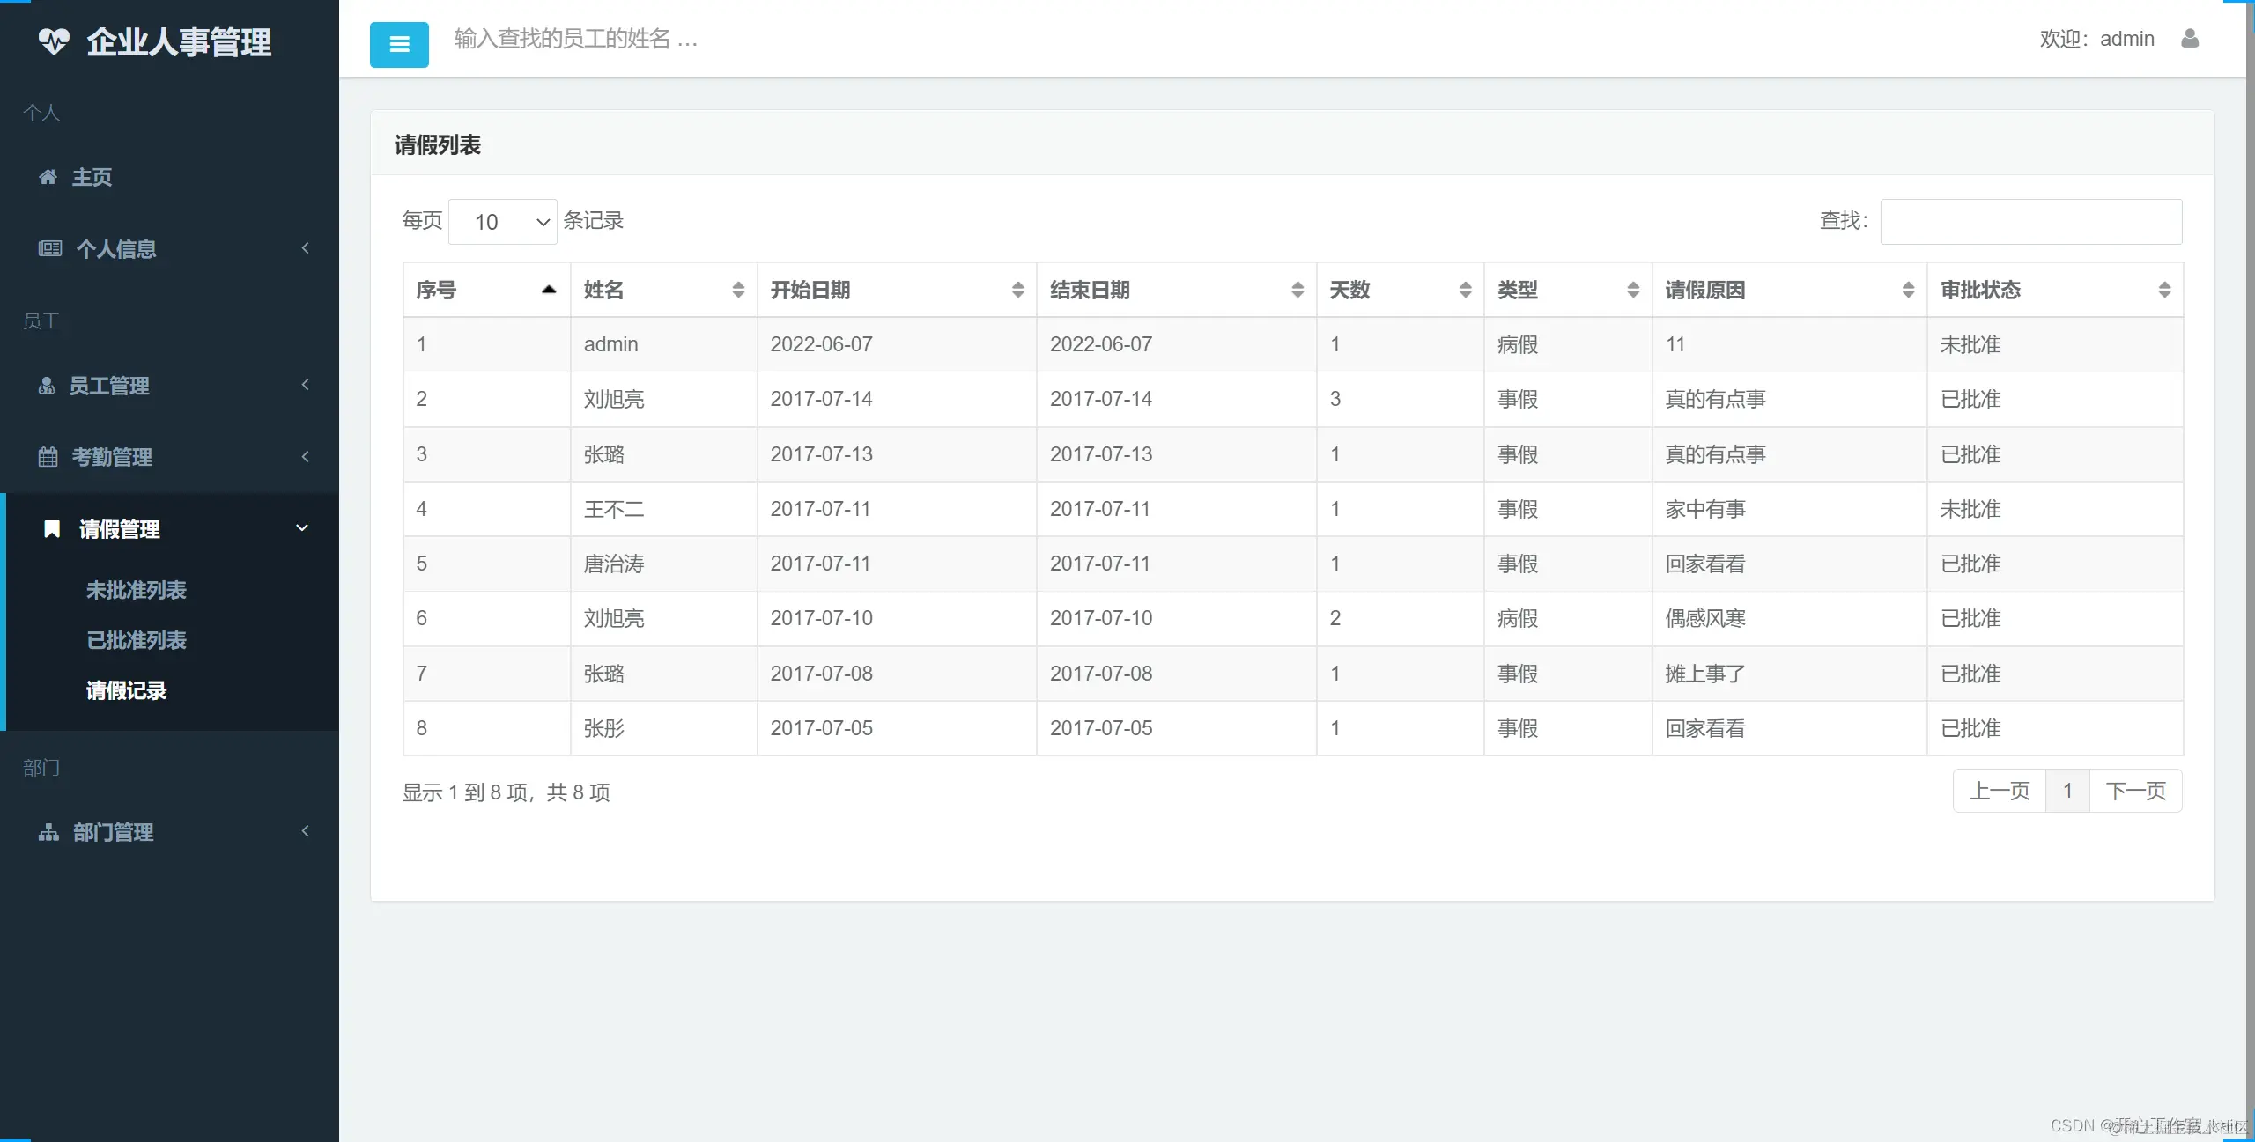Open 已批准列表 submenu item
Image resolution: width=2255 pixels, height=1142 pixels.
[x=137, y=640]
